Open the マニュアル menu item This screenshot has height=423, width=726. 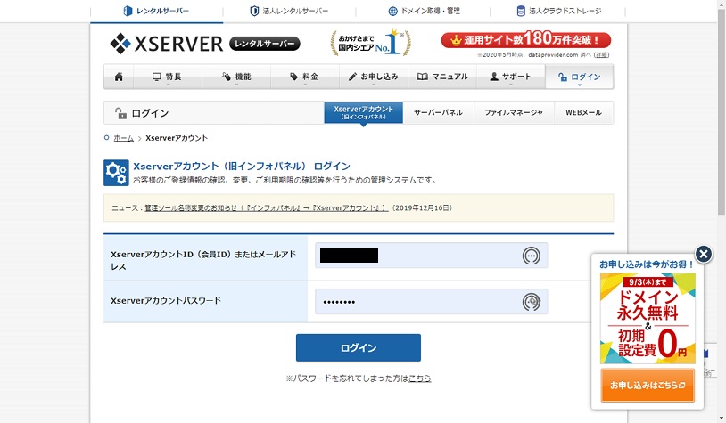442,77
